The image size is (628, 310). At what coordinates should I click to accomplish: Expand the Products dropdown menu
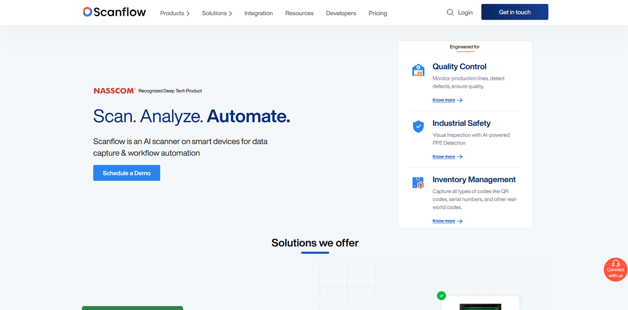coord(175,13)
